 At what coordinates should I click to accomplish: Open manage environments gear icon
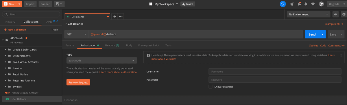tap(344, 14)
